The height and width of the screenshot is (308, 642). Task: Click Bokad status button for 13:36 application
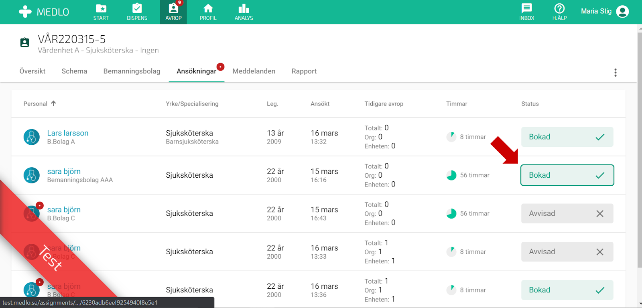pos(567,290)
